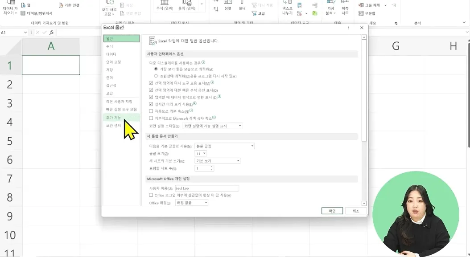Screen dimensions: 470x257
Task: Click the 부분합 (Subtotal) icon
Action: [361, 13]
